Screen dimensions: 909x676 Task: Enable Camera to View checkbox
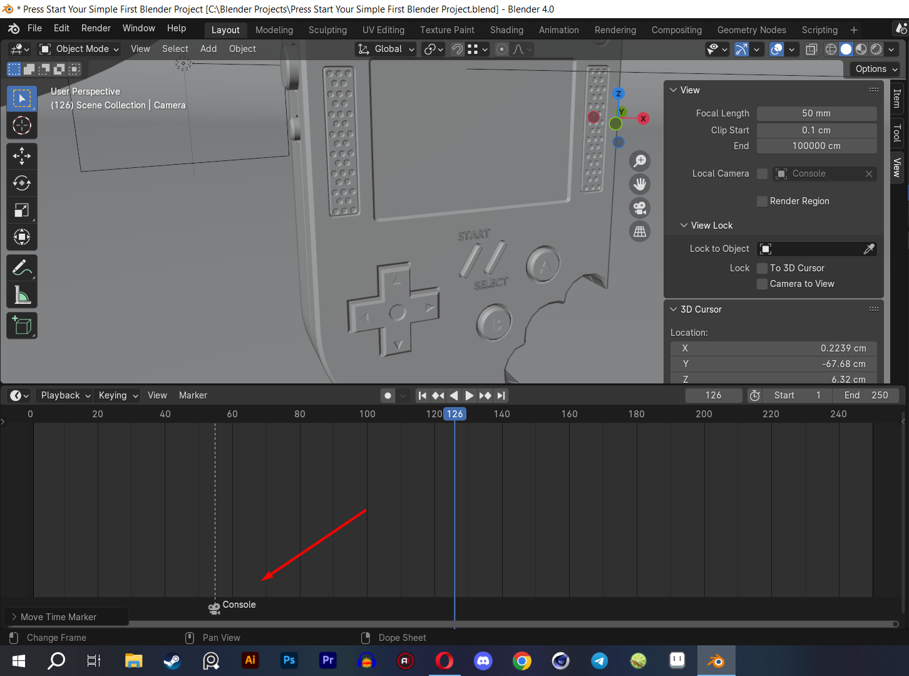pyautogui.click(x=762, y=284)
